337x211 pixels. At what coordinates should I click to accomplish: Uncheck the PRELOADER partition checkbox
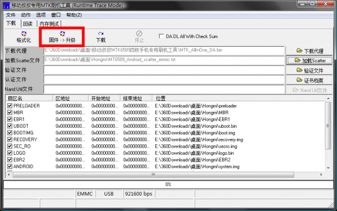(9, 106)
